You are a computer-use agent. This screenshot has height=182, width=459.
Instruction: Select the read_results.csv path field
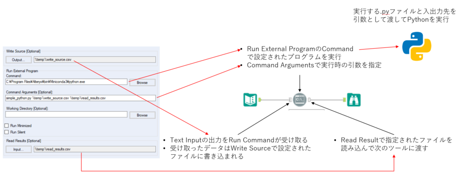tap(95, 149)
